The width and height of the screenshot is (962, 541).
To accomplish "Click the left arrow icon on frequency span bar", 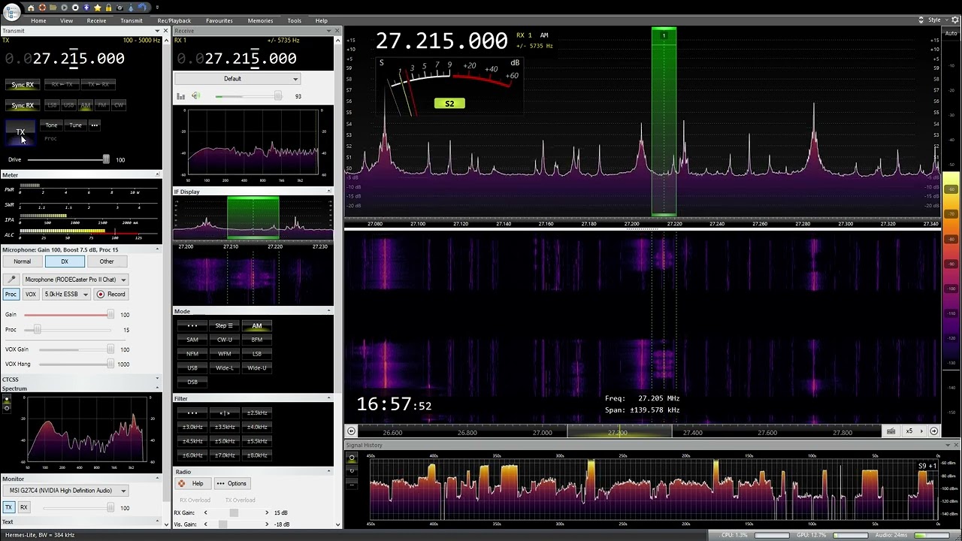I will click(351, 431).
